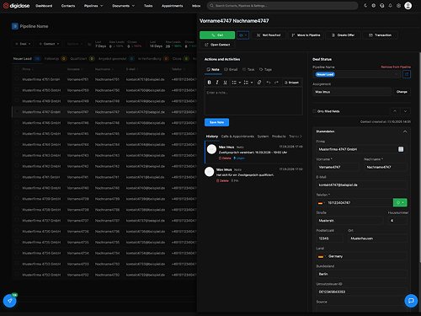This screenshot has width=421, height=316.
Task: Open the settings gear icon
Action: (398, 6)
